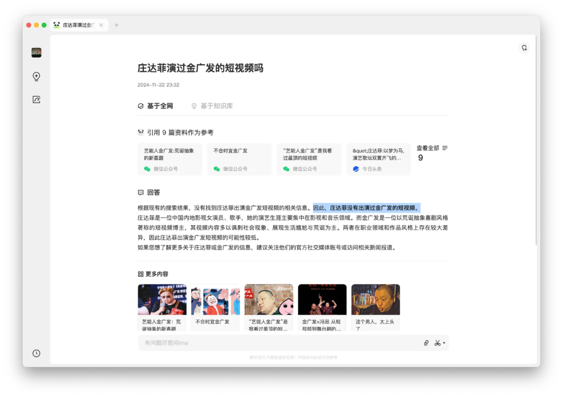Viewport: 563px width, 397px height.
Task: Close the 庄达菲演过金广发 tab
Action: pyautogui.click(x=101, y=25)
